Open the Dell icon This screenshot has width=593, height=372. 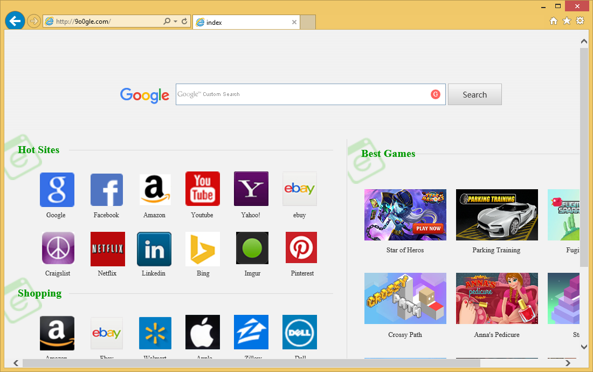[300, 332]
